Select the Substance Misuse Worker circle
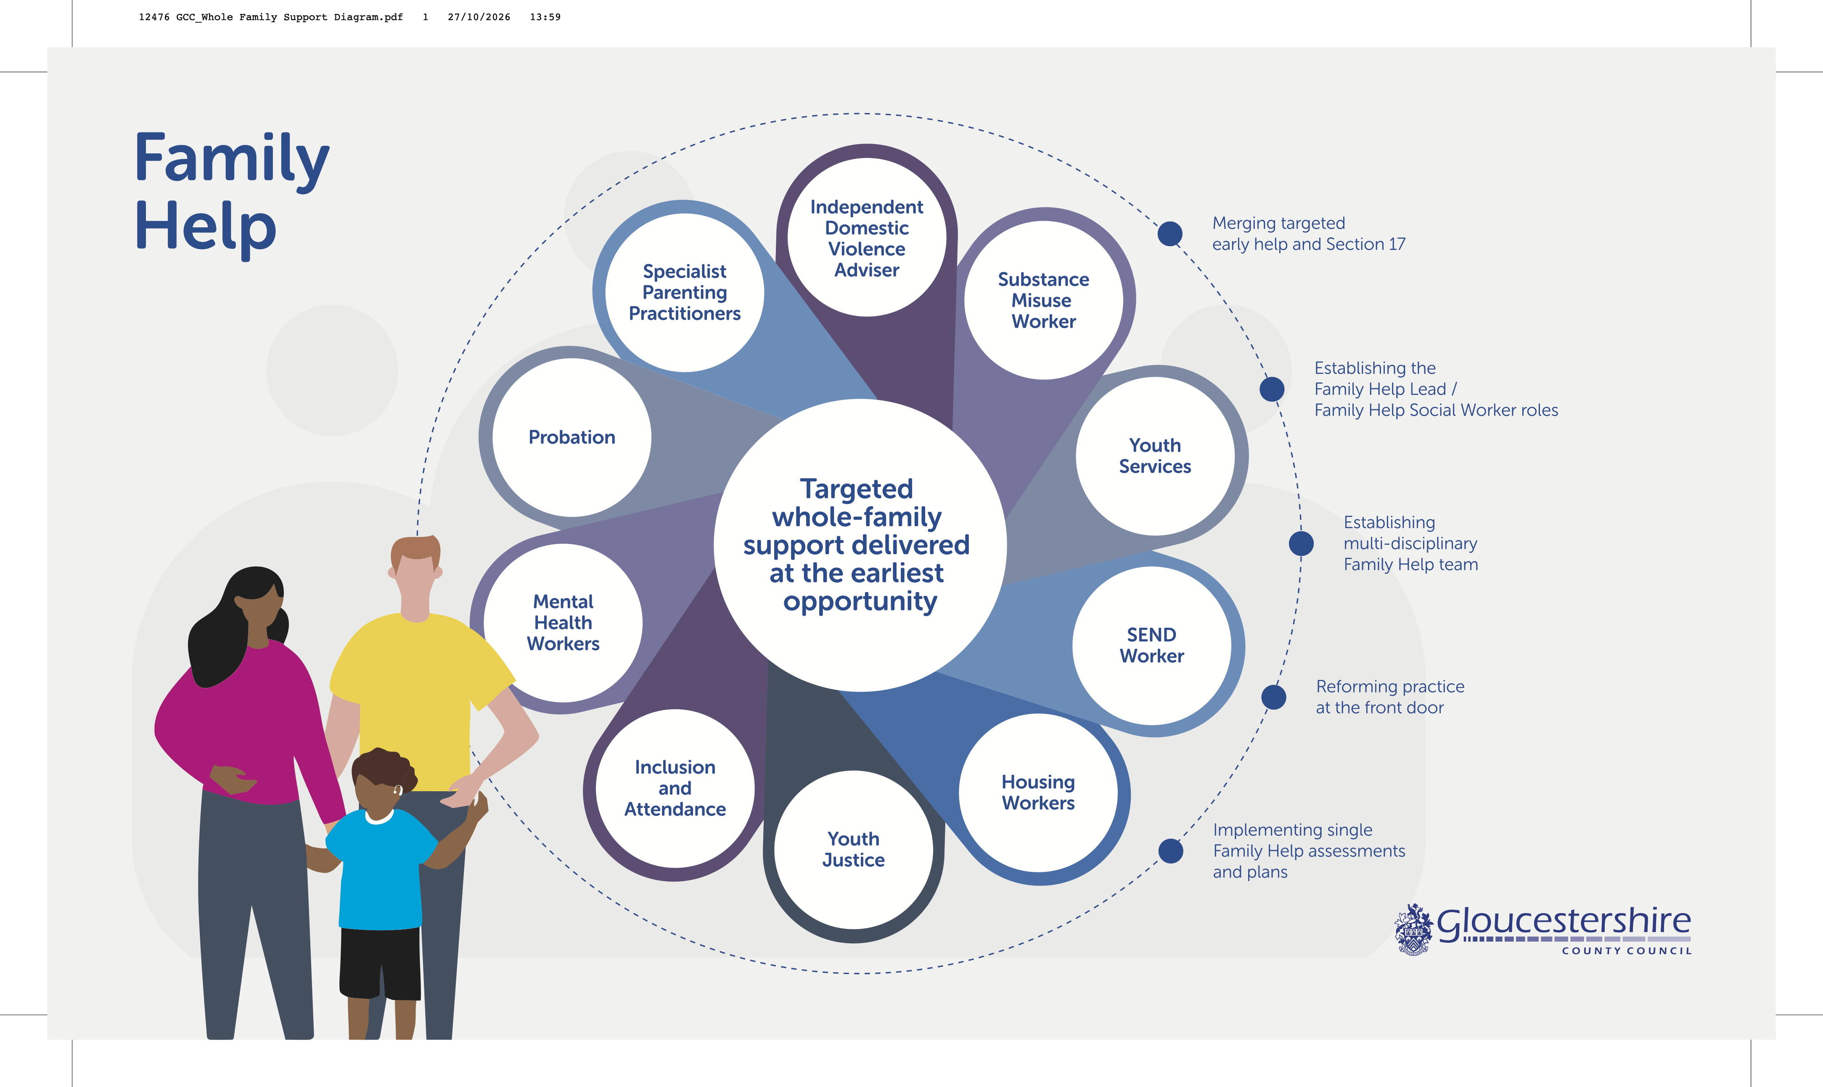 1043,300
